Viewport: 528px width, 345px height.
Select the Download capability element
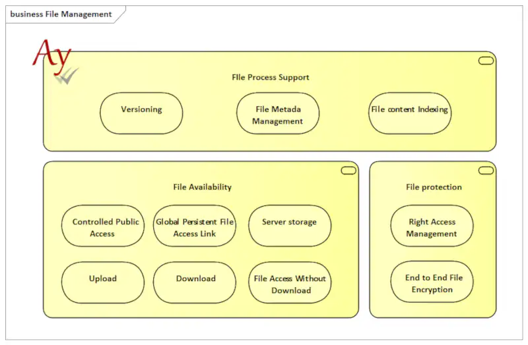(x=195, y=282)
